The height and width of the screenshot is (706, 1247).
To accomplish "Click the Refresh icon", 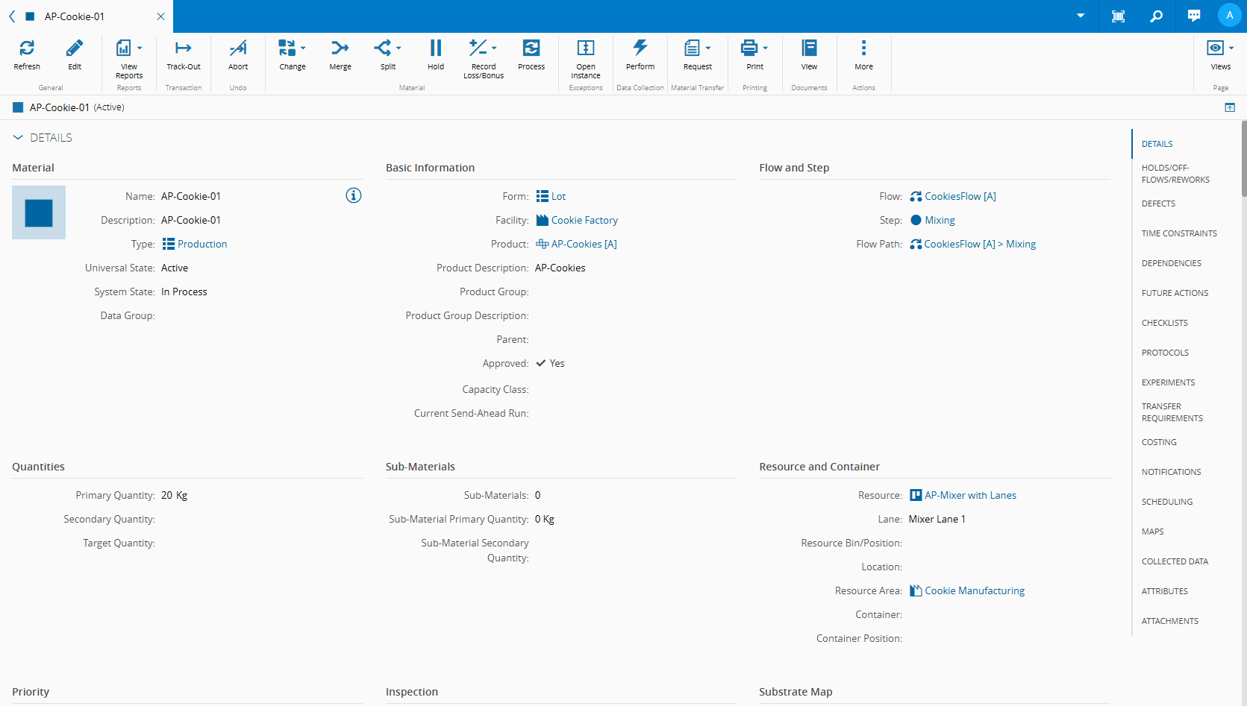I will pos(27,48).
